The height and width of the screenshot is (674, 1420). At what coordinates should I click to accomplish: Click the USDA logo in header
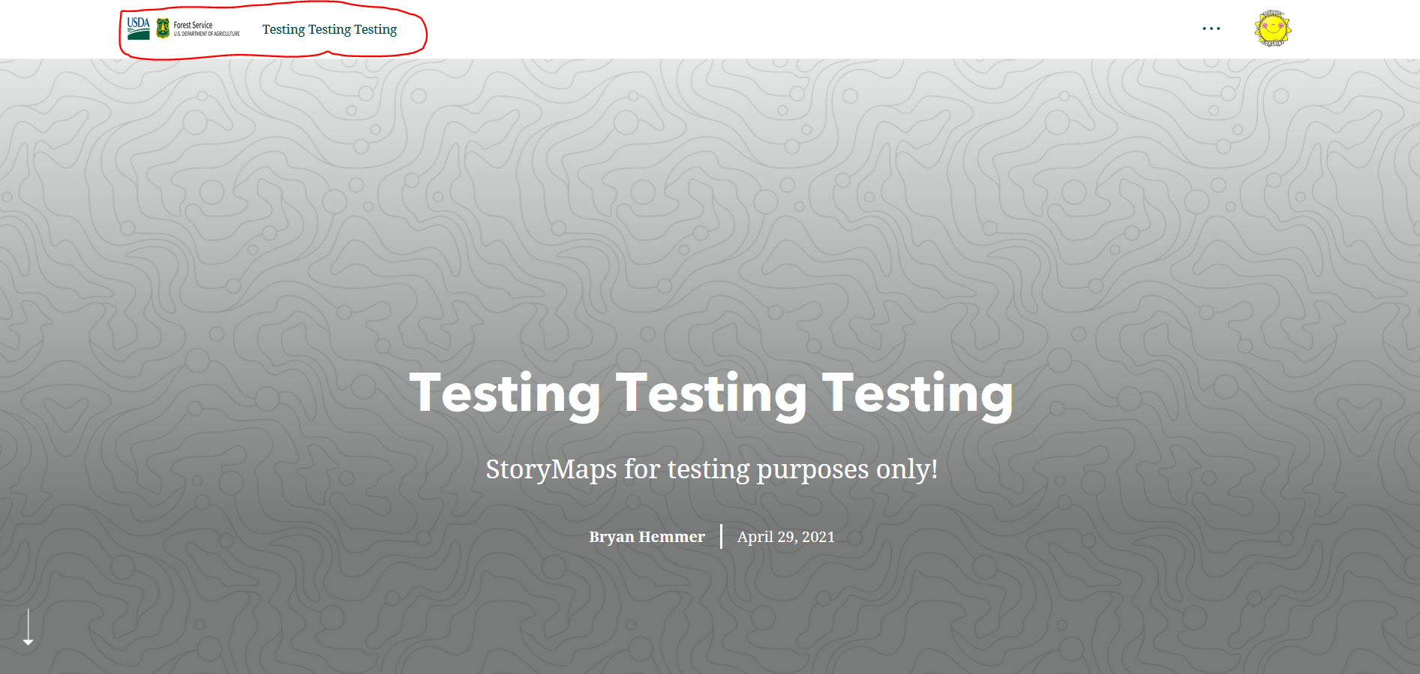tap(138, 28)
